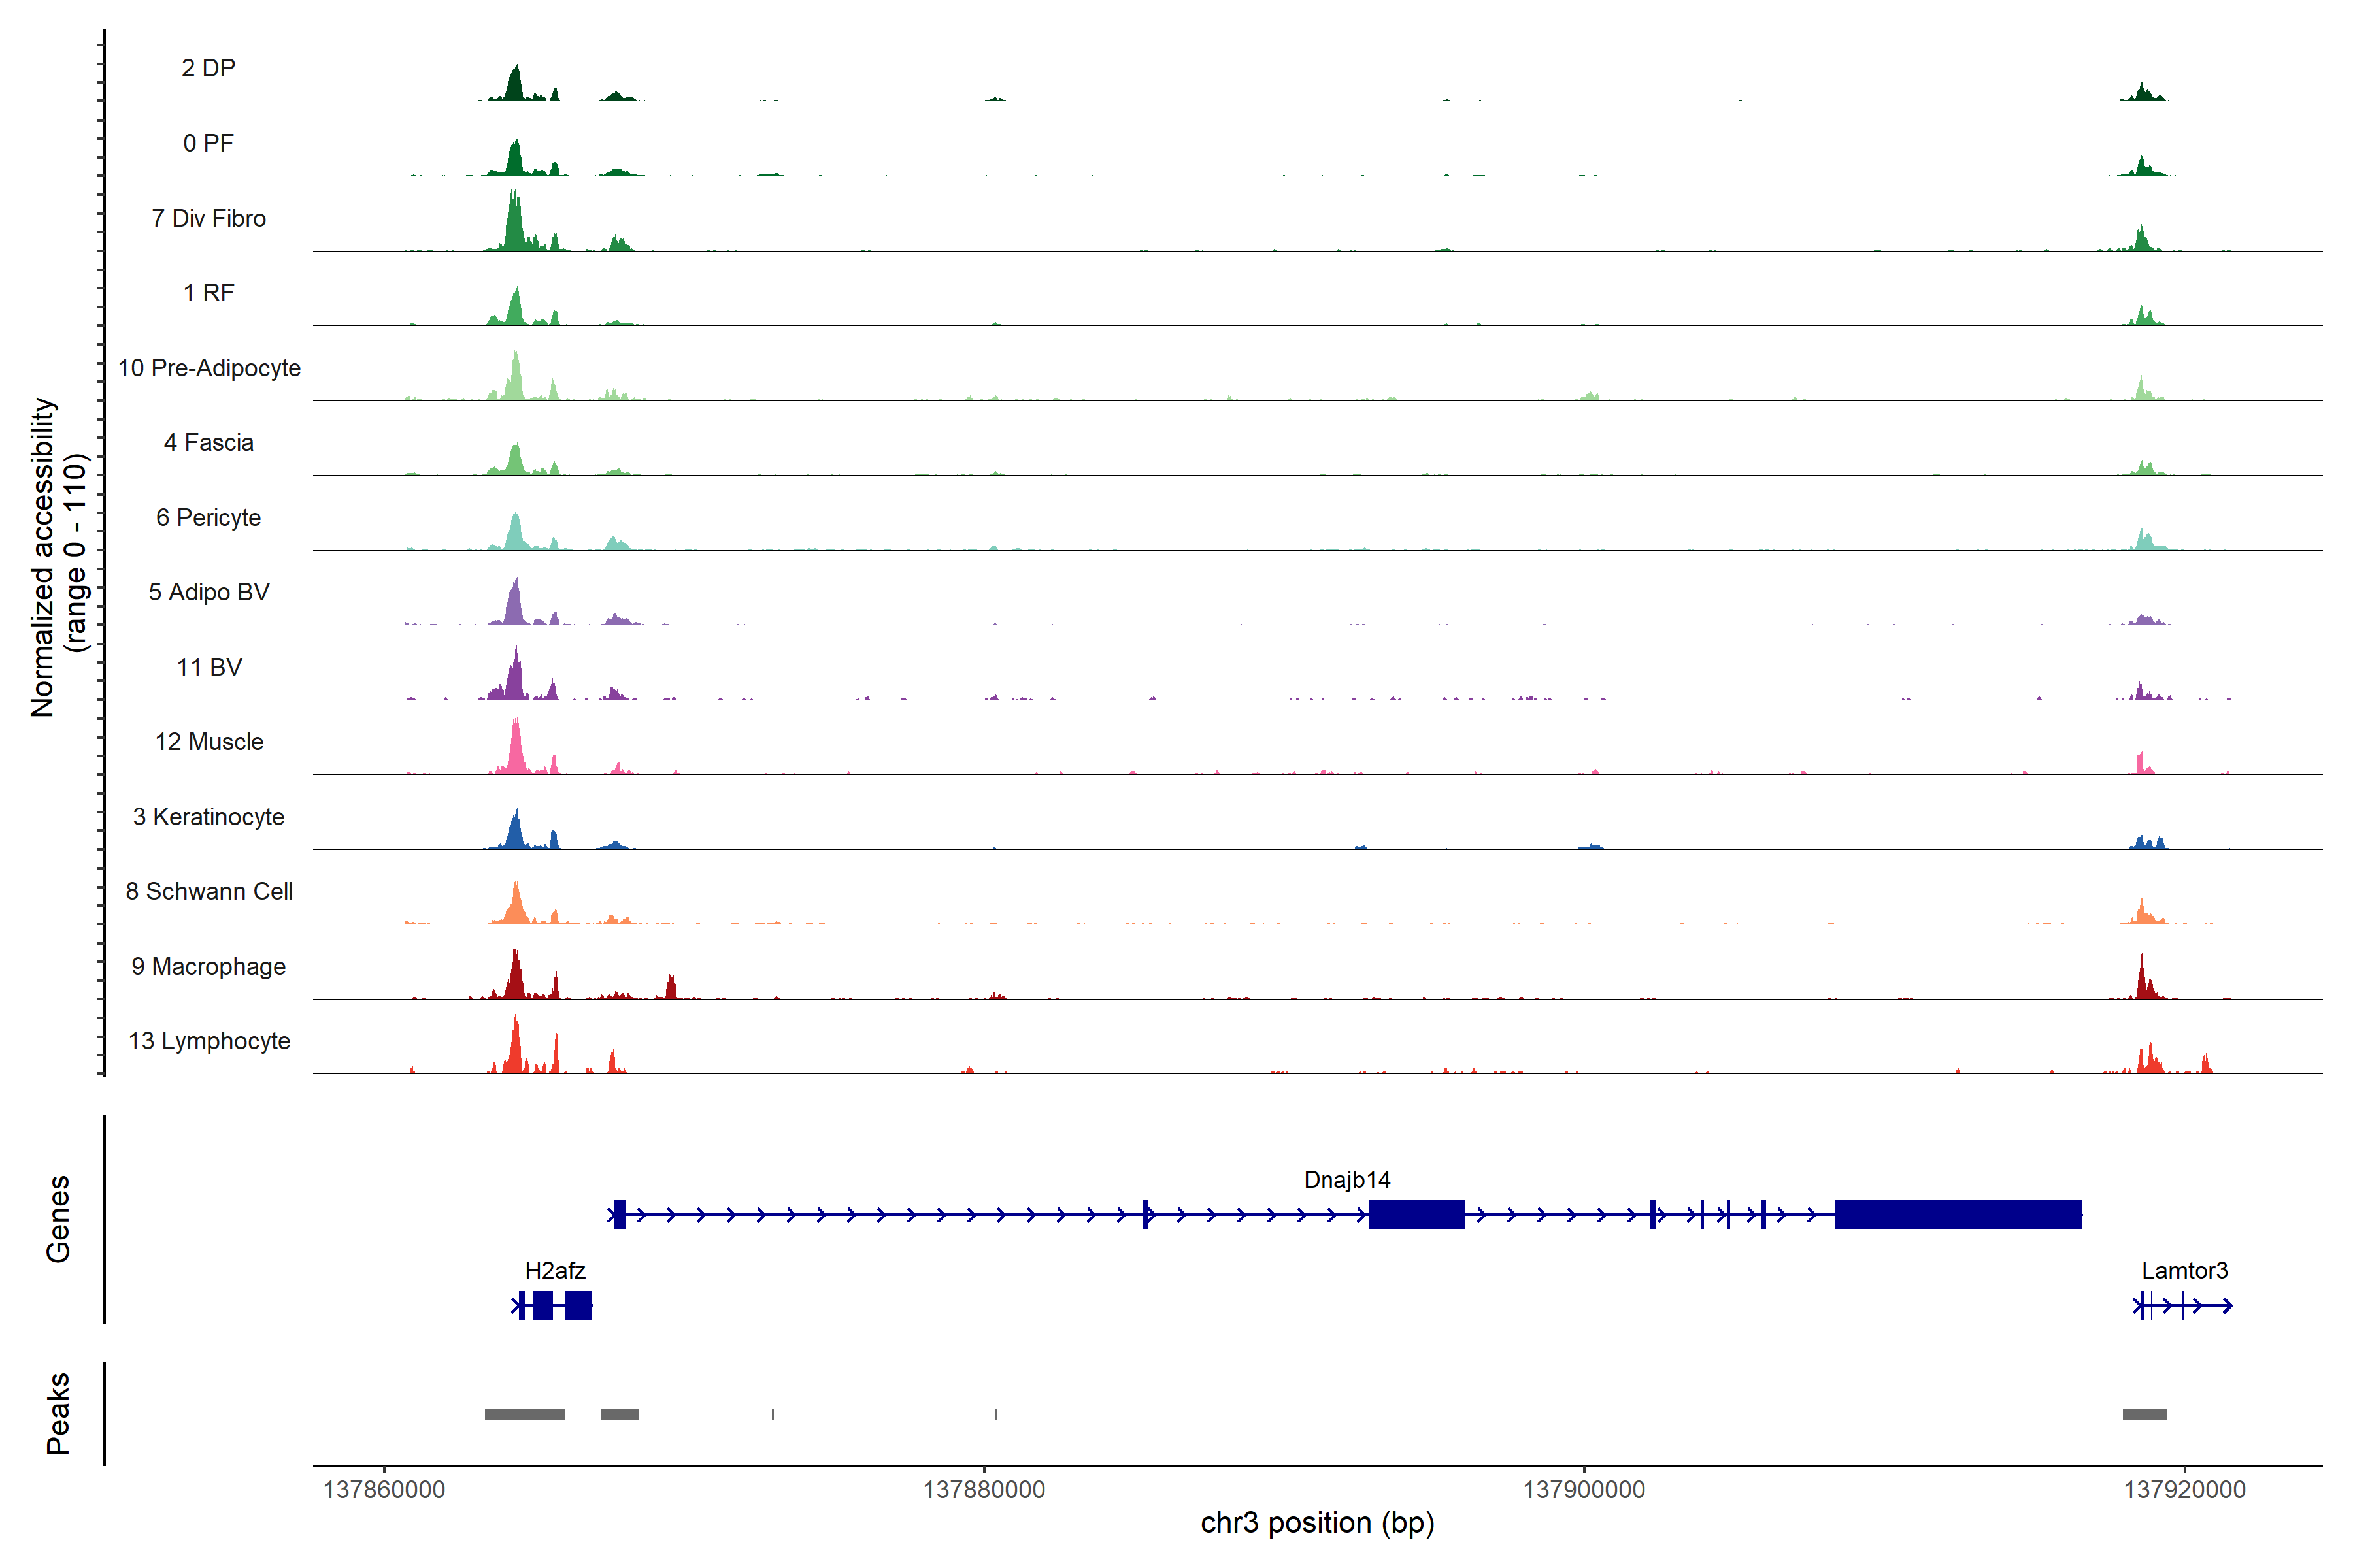
Task: Click the wide peak bar under H2afz
Action: point(524,1414)
